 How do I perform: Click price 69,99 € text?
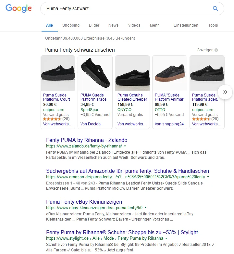point(161,105)
